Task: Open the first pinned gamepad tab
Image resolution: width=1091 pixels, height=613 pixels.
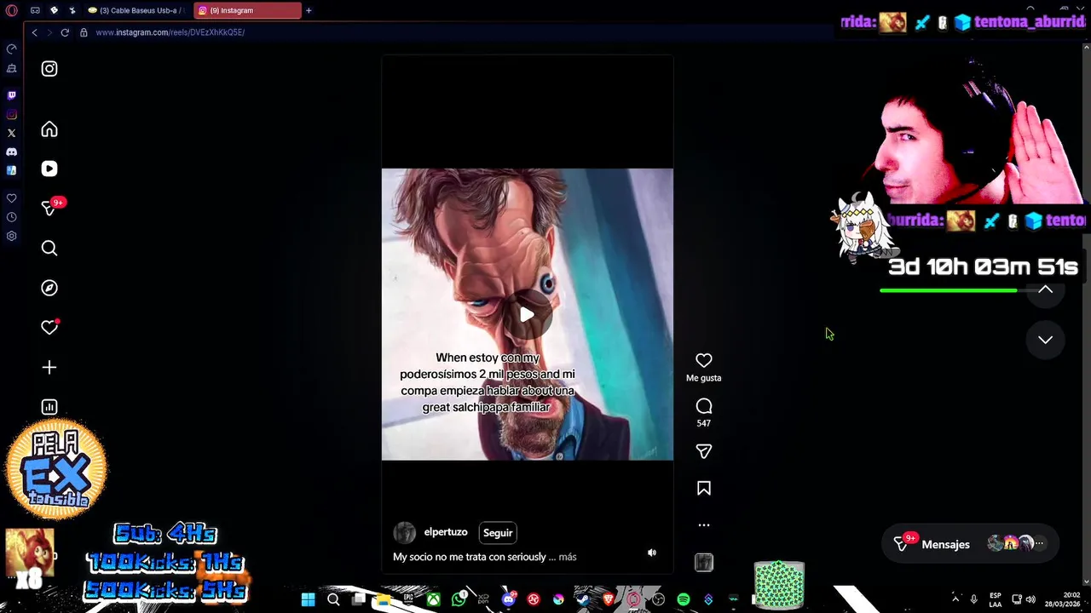Action: pos(35,10)
